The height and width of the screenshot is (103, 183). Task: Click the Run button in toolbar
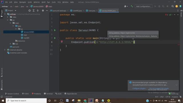point(155,6)
